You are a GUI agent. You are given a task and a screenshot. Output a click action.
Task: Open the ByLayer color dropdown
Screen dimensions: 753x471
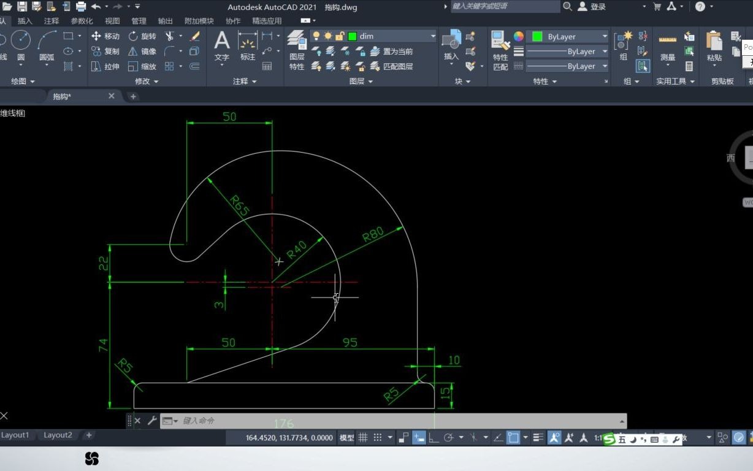tap(605, 36)
